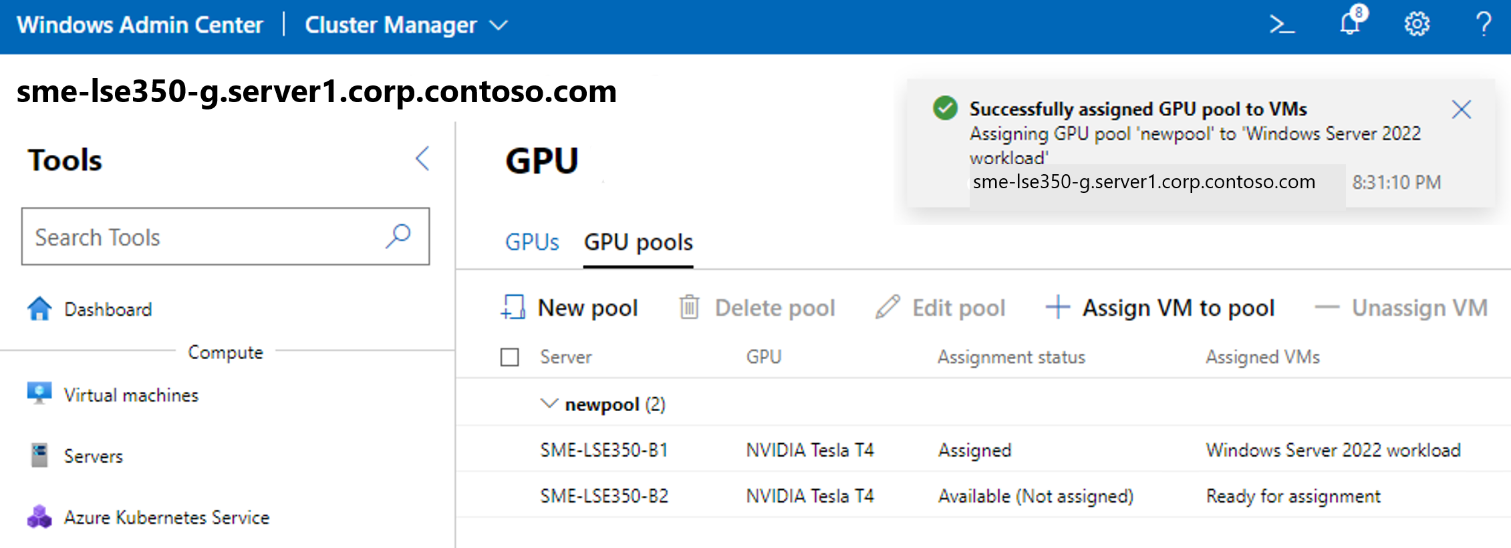The height and width of the screenshot is (548, 1511).
Task: Sort by Assigned VMs column header
Action: (x=1262, y=357)
